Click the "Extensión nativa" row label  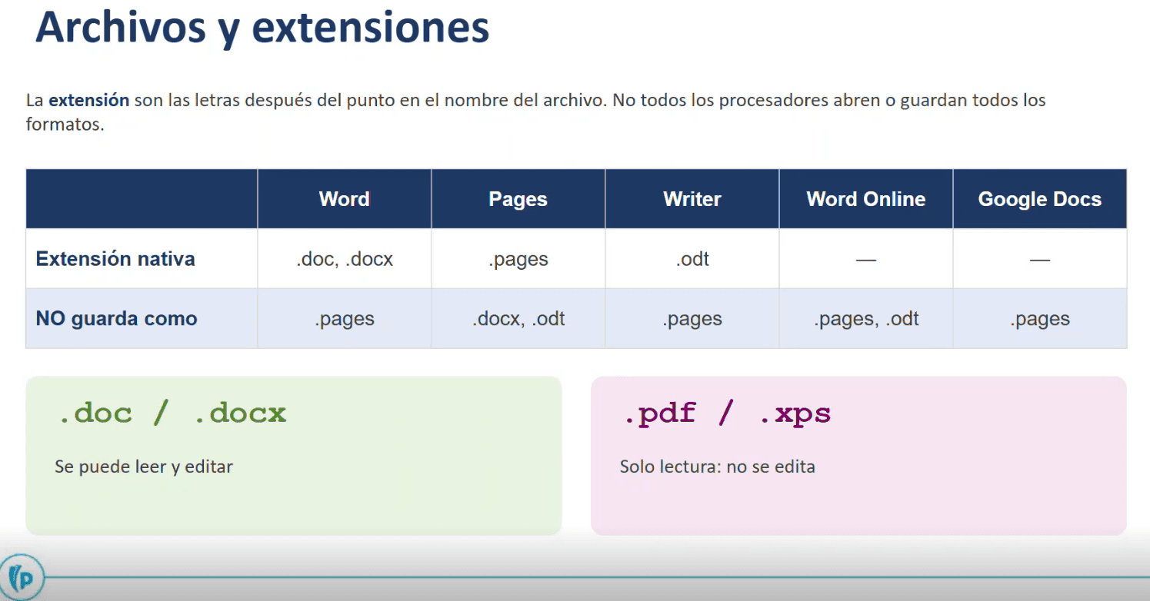[x=115, y=259]
